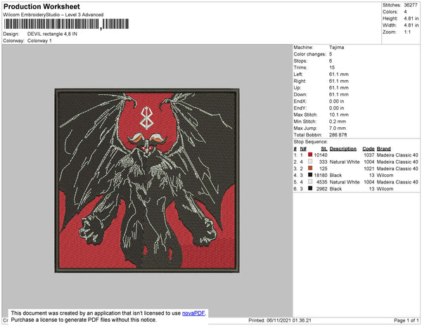Click 'Black' description in stop row 6

coord(335,189)
